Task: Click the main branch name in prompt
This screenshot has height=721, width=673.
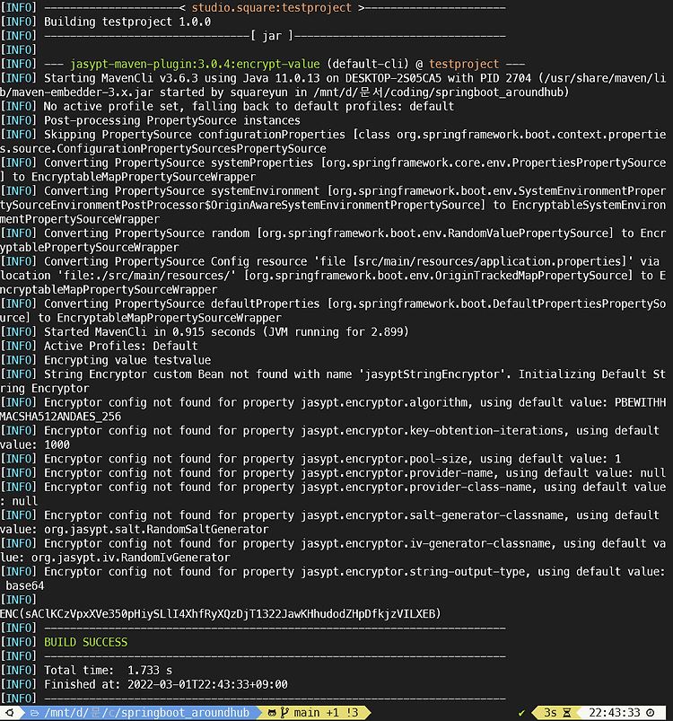Action: click(306, 713)
